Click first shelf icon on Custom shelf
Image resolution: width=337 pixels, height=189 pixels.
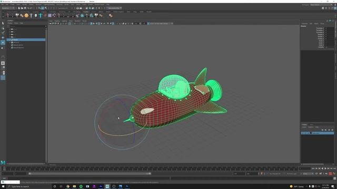[x=8, y=15]
